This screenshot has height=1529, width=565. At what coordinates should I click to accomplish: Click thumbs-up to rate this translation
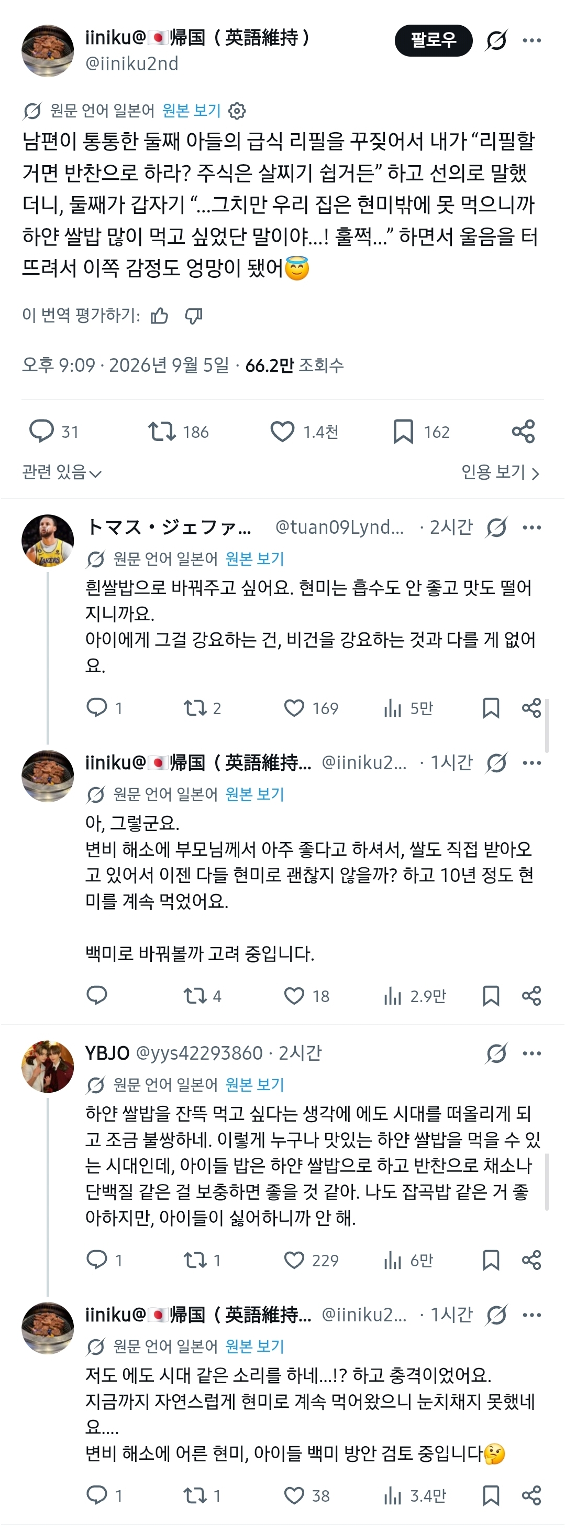pyautogui.click(x=160, y=316)
